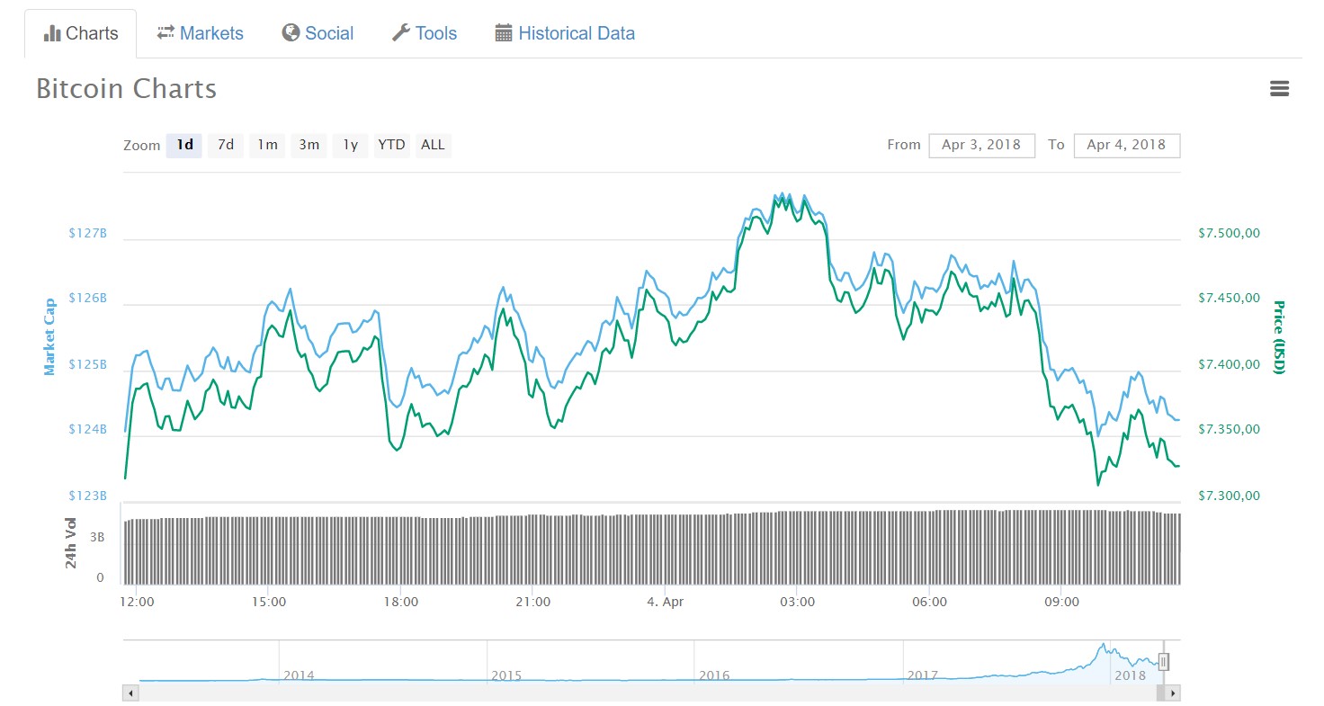Click the To date field Apr 4, 2018
The image size is (1324, 706).
1126,145
